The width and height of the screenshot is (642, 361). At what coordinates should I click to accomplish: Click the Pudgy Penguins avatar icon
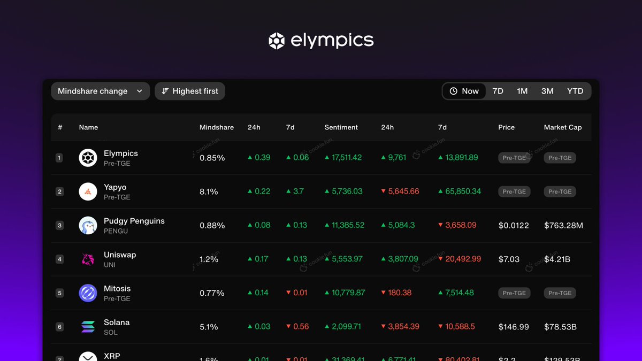pos(88,225)
